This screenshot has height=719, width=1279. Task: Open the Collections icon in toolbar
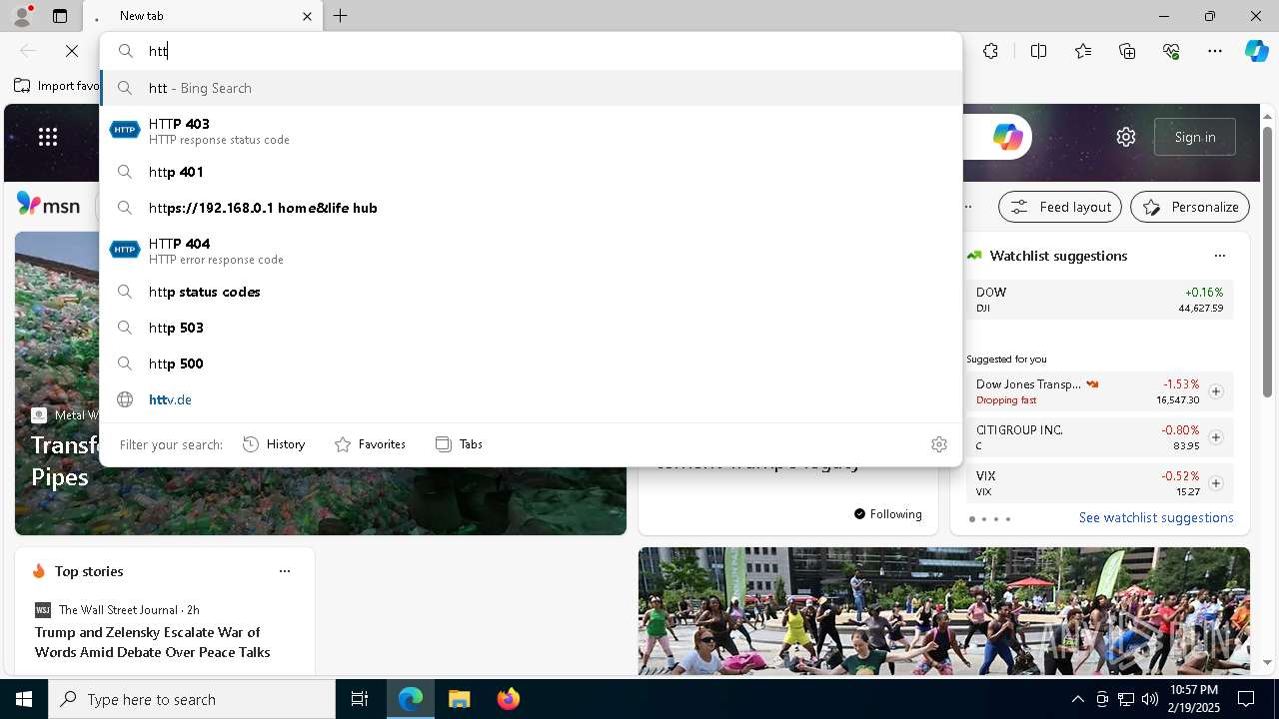[x=1127, y=51]
